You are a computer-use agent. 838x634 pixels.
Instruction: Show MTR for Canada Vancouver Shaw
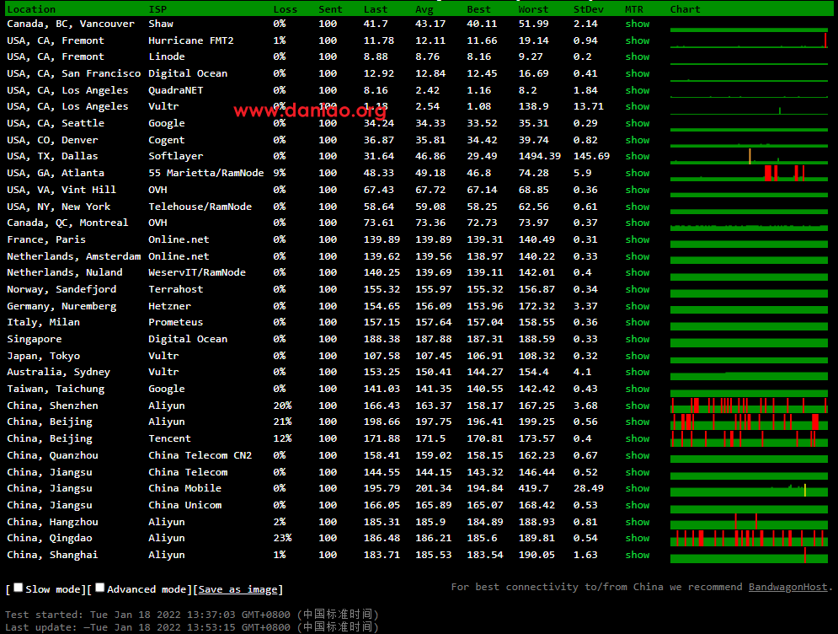click(x=638, y=24)
